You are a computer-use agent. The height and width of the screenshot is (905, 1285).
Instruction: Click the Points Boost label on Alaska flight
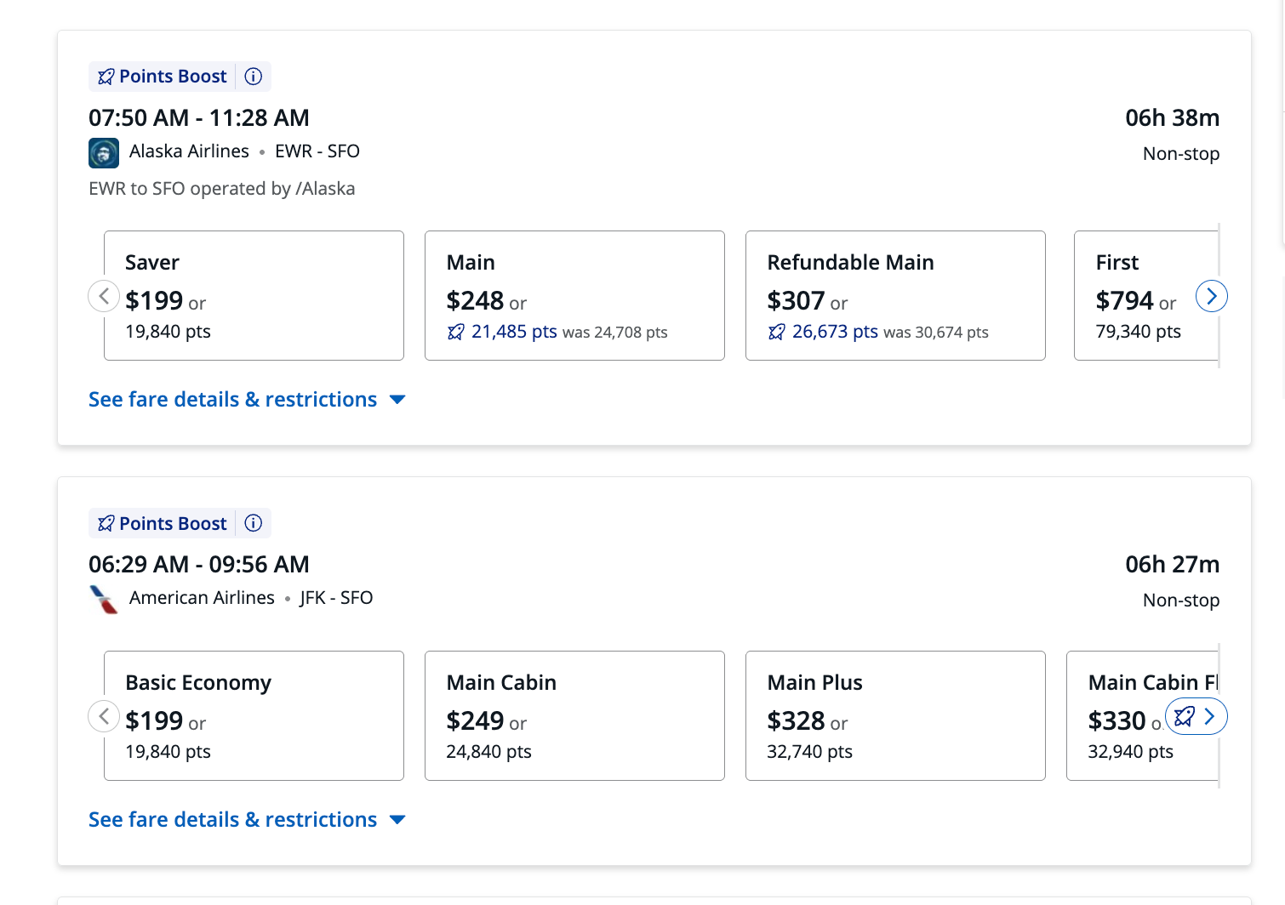173,77
